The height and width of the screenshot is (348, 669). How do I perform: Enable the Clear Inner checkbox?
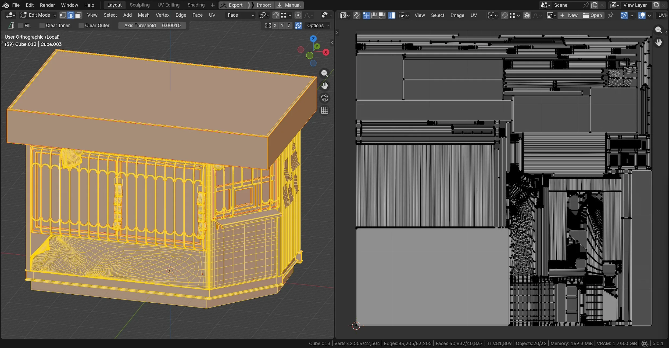pyautogui.click(x=42, y=25)
